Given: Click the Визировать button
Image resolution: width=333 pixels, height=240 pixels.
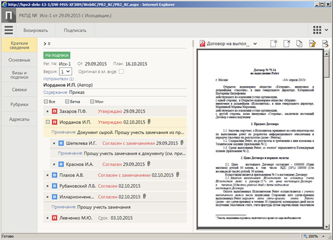Looking at the screenshot, I should (x=36, y=31).
